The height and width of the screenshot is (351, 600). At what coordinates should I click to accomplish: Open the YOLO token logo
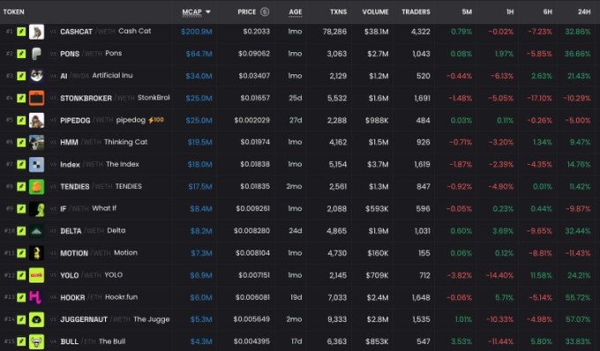pyautogui.click(x=36, y=275)
